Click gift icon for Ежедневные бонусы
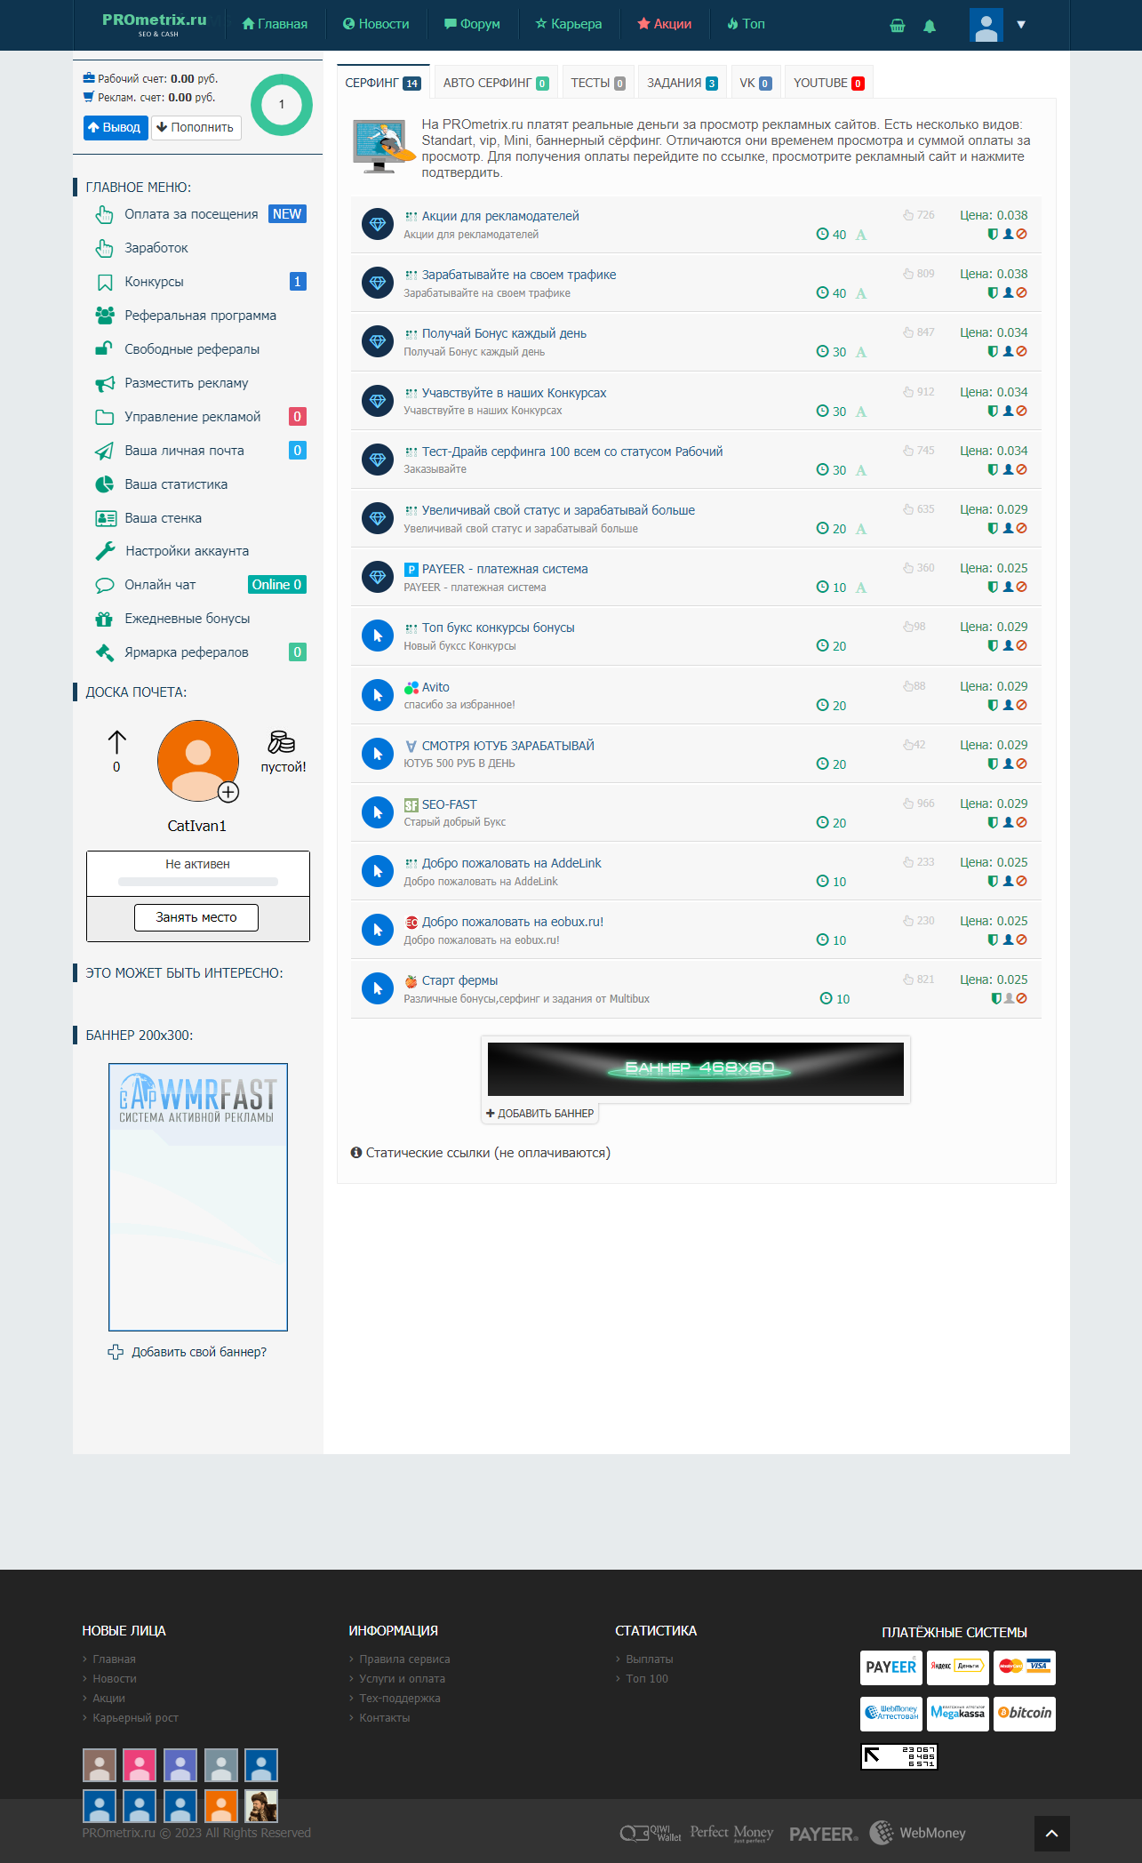 (x=105, y=619)
